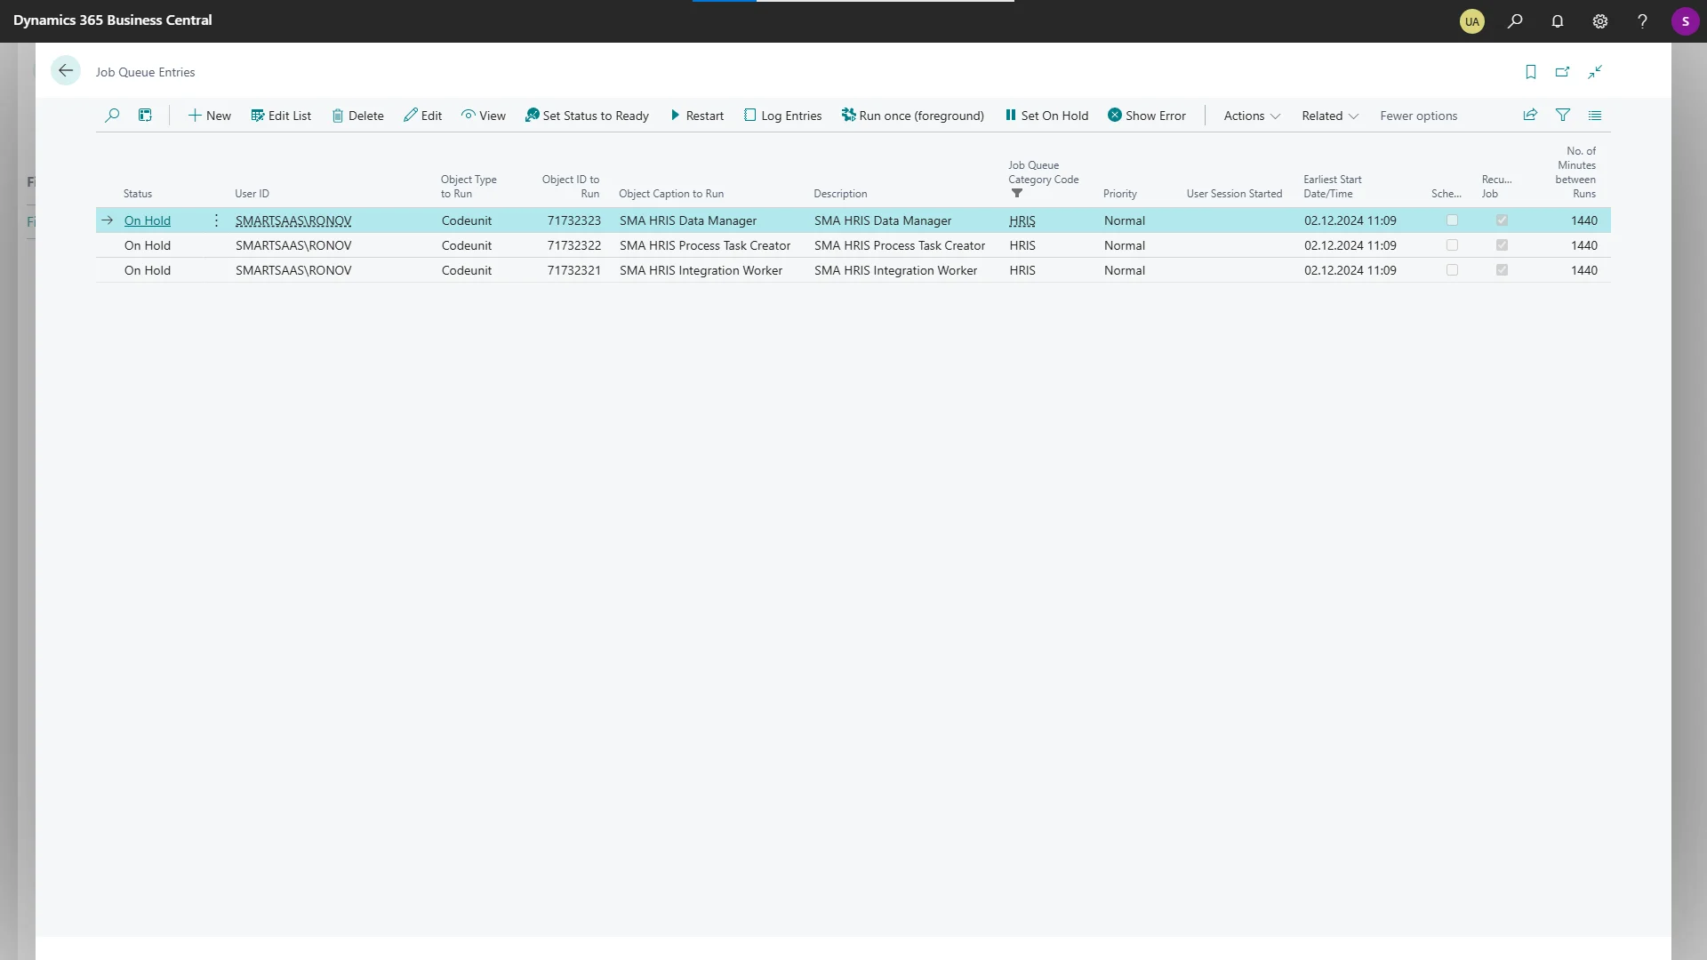Toggle the filter pane icon
The image size is (1707, 960).
pyautogui.click(x=1562, y=116)
